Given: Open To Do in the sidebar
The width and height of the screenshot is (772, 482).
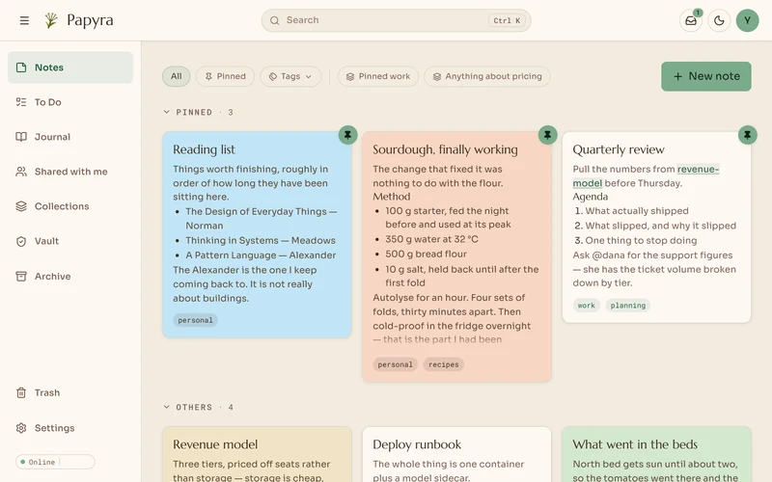Looking at the screenshot, I should (x=70, y=102).
